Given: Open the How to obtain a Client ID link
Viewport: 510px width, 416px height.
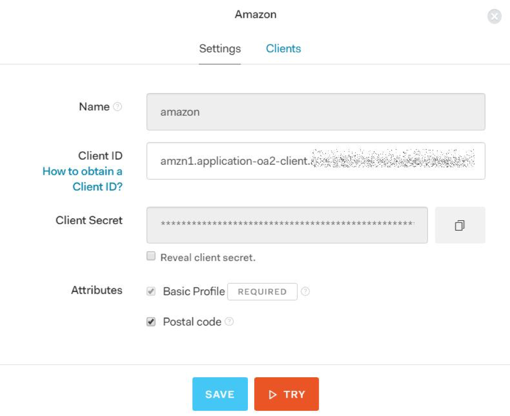Looking at the screenshot, I should pyautogui.click(x=82, y=179).
